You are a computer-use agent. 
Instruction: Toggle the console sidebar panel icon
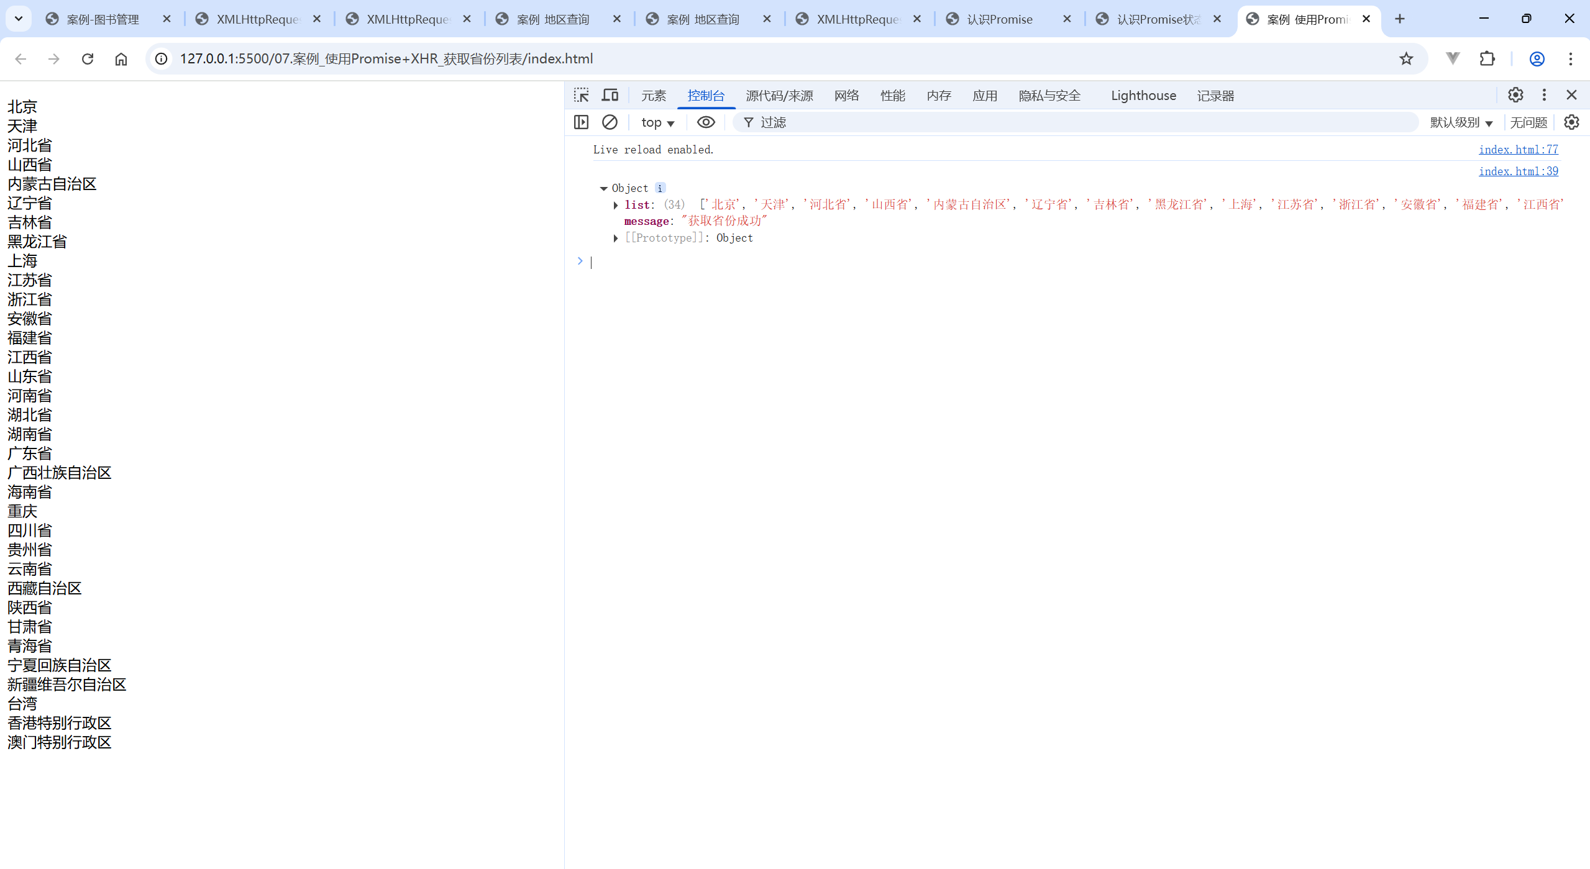coord(581,122)
